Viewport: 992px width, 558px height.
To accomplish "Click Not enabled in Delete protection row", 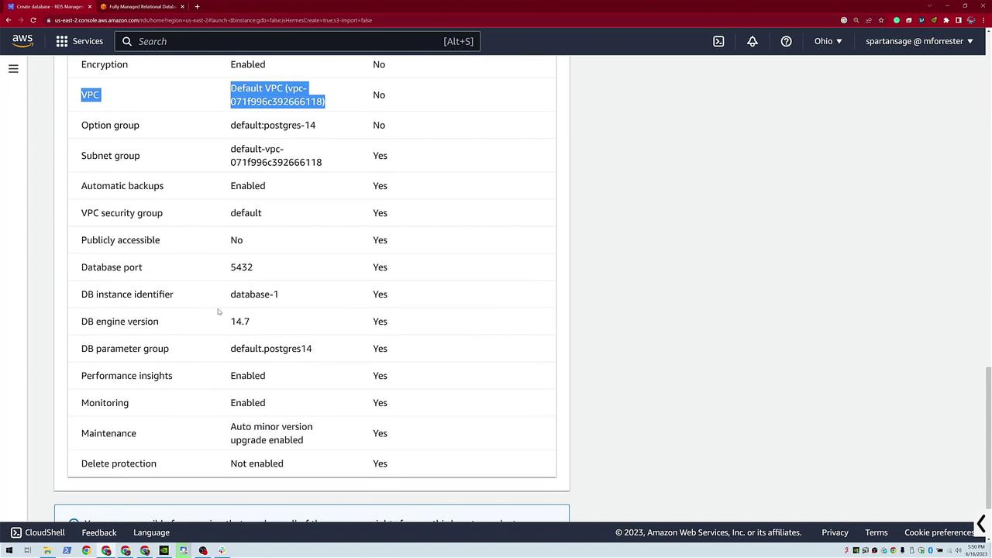I will click(x=257, y=463).
